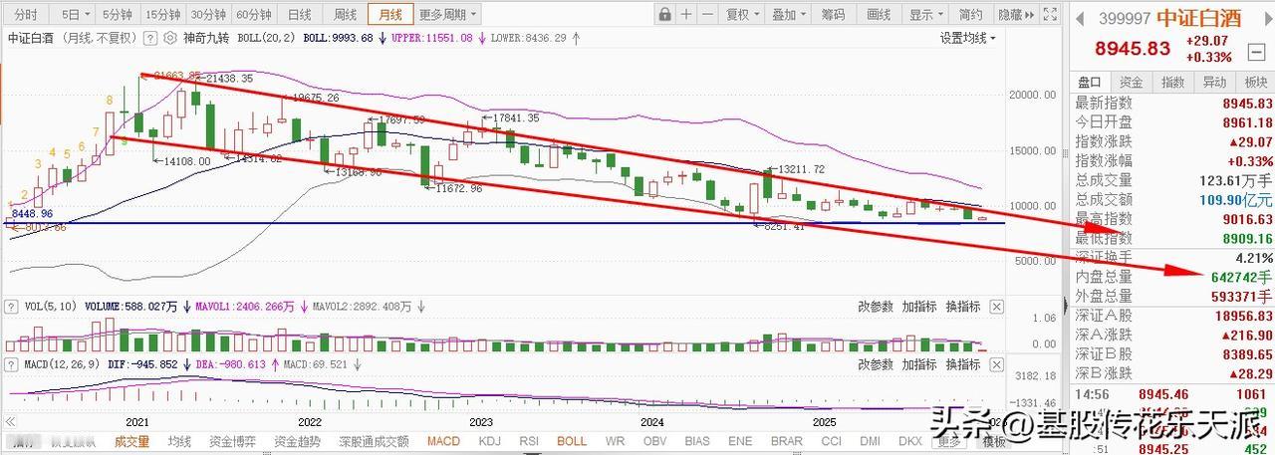
Task: Open the 复权 adjustment dropdown
Action: [743, 14]
